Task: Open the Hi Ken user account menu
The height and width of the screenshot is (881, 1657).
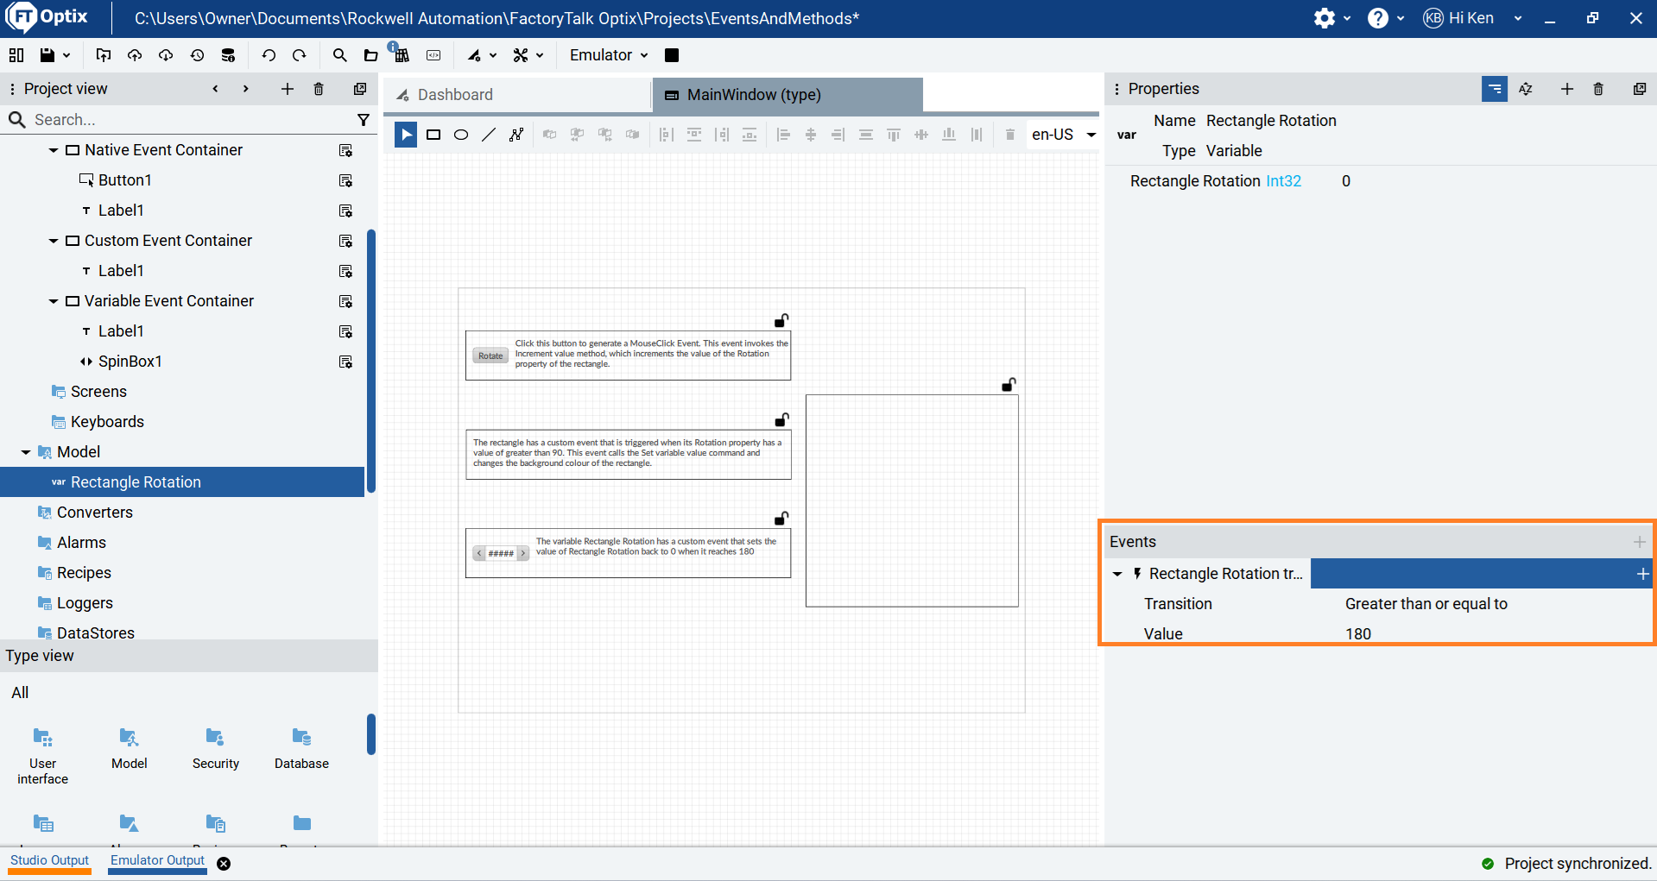Action: click(1472, 18)
